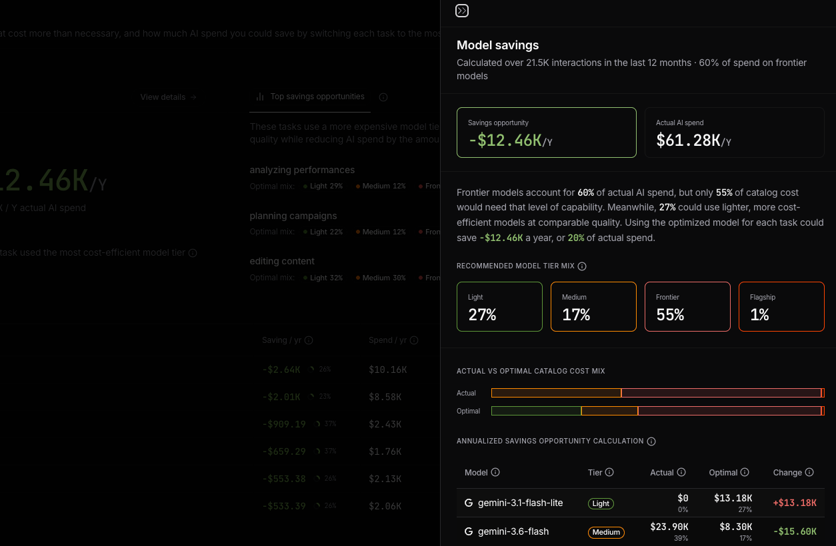Click the info icon next to Tier column
This screenshot has width=836, height=546.
pyautogui.click(x=609, y=472)
